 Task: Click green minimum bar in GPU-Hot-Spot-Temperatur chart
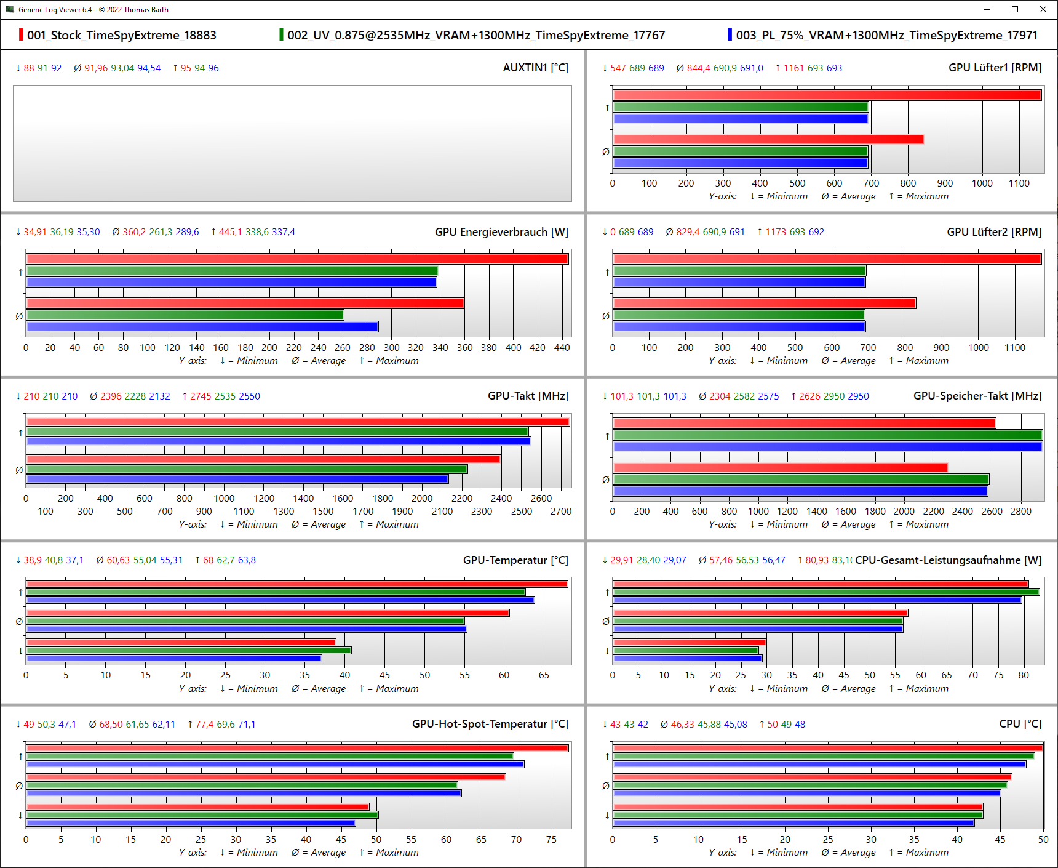tap(202, 815)
